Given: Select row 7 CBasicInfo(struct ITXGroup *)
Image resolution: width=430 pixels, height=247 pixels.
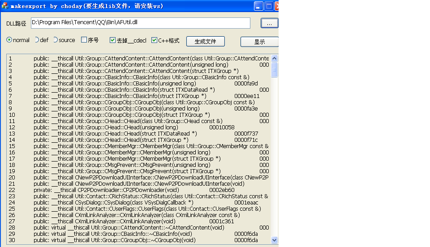Looking at the screenshot, I should click(x=138, y=96).
